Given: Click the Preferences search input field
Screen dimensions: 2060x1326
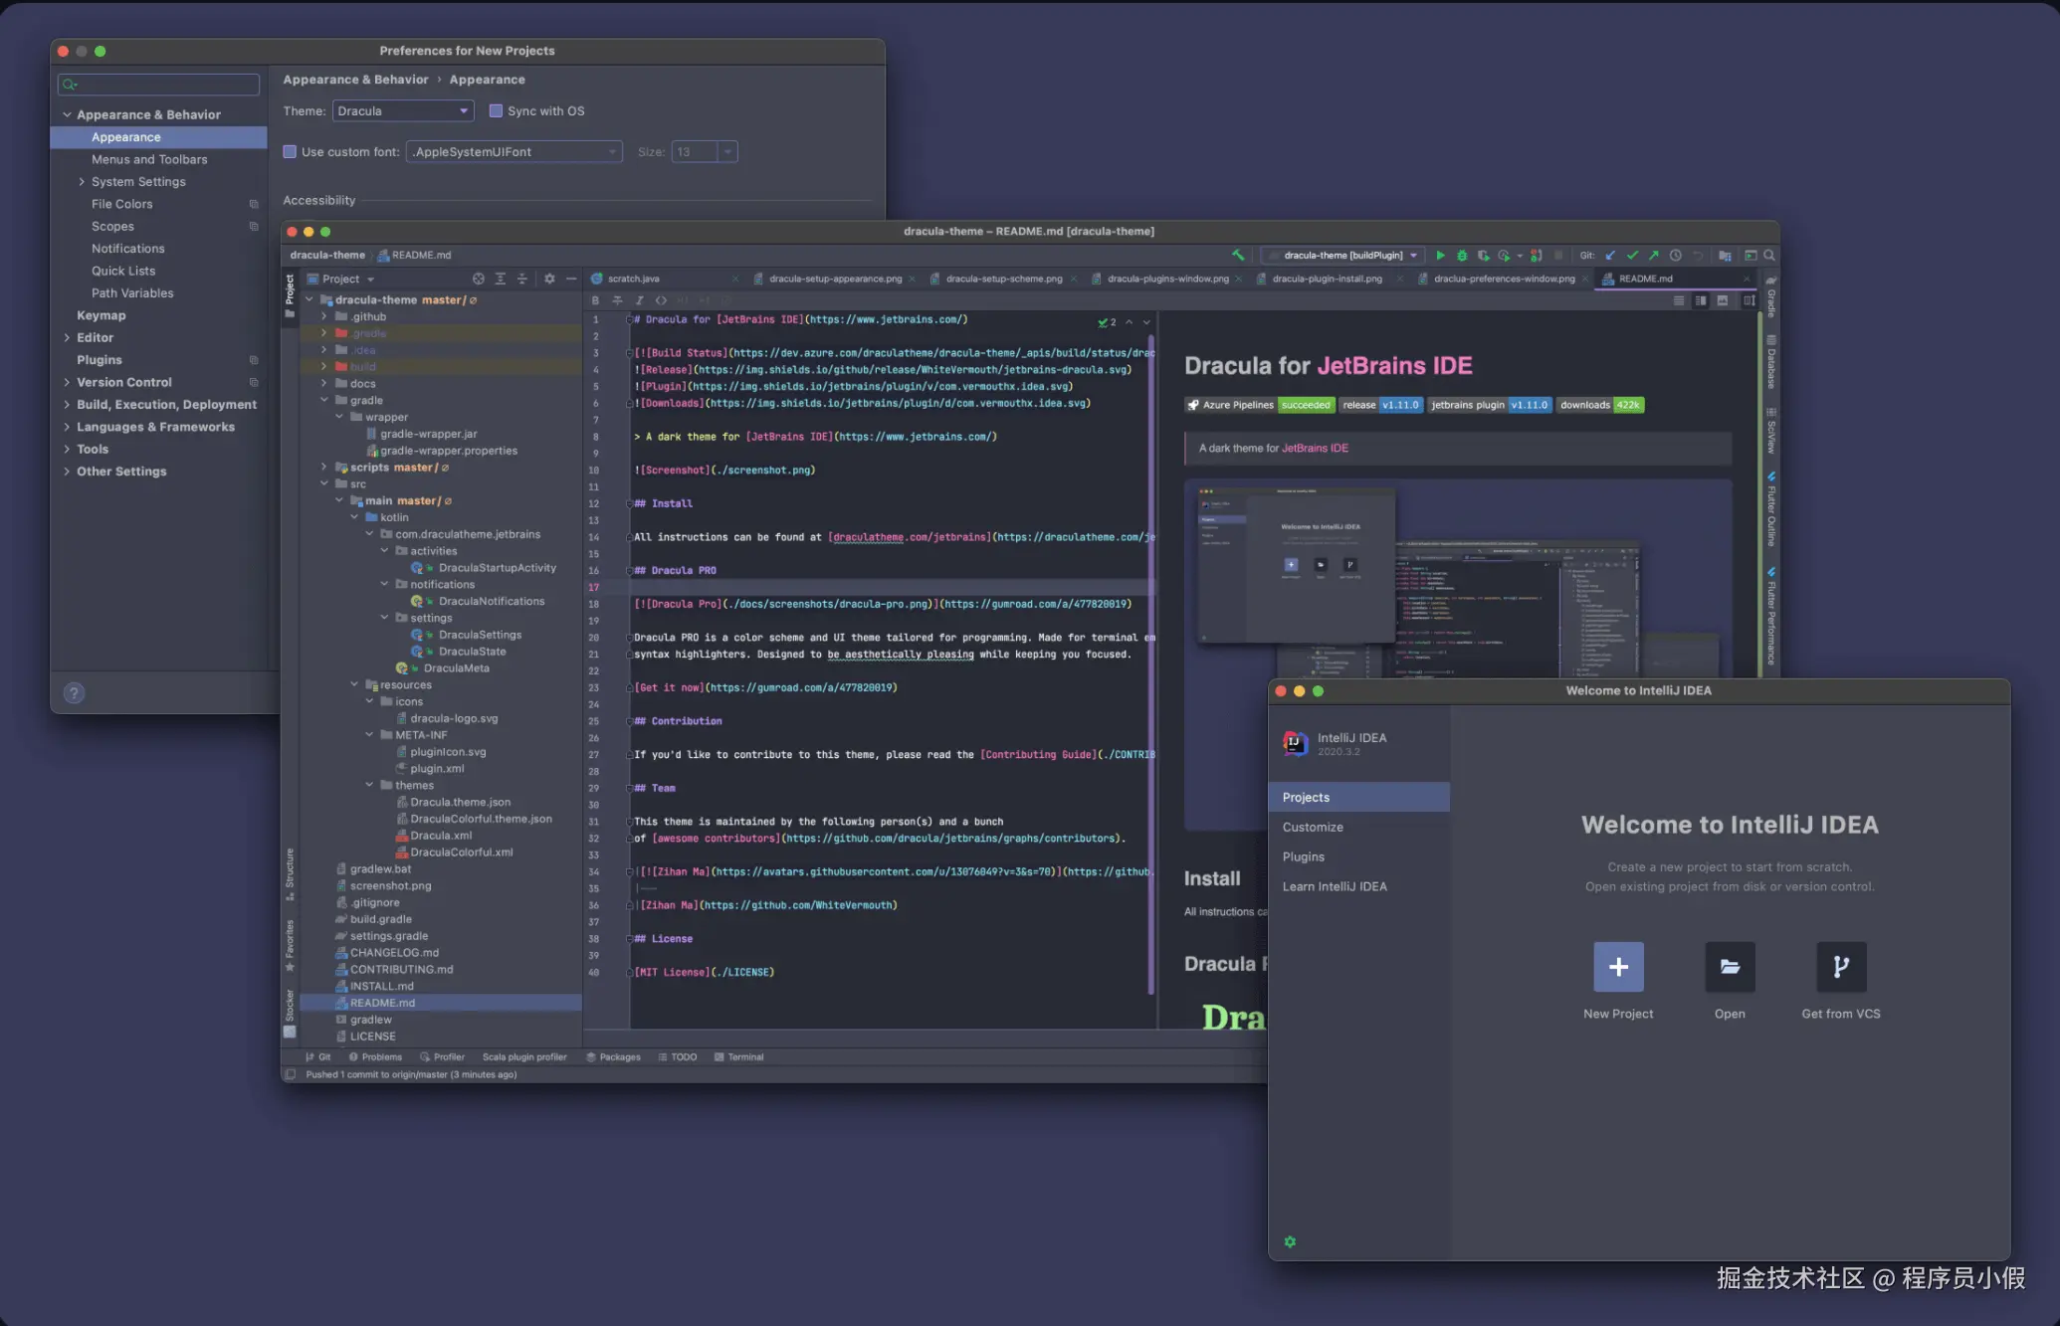Looking at the screenshot, I should pyautogui.click(x=159, y=85).
